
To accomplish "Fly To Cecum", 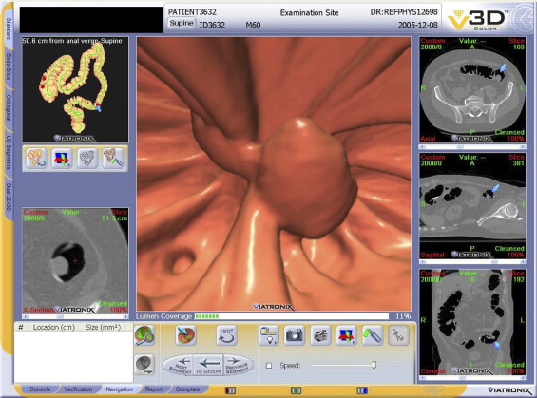I will point(208,365).
